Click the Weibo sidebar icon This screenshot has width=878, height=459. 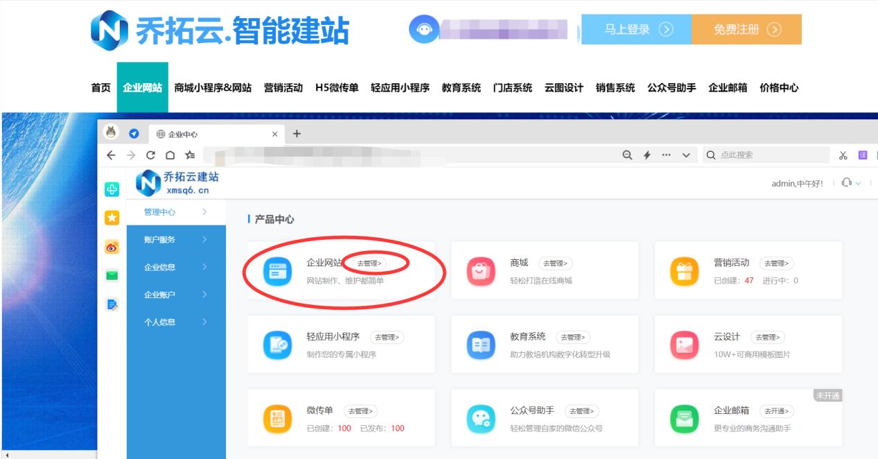[x=112, y=247]
